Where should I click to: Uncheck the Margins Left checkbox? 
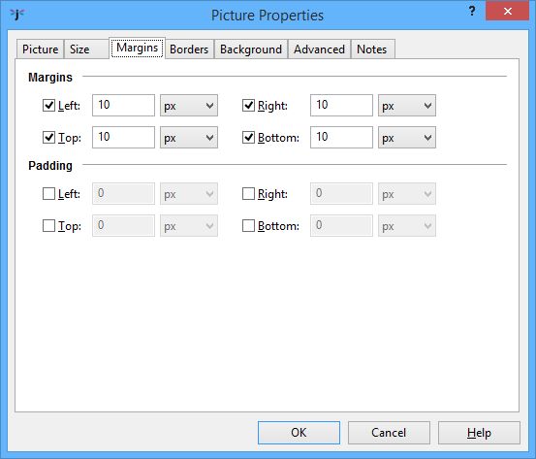click(x=48, y=106)
